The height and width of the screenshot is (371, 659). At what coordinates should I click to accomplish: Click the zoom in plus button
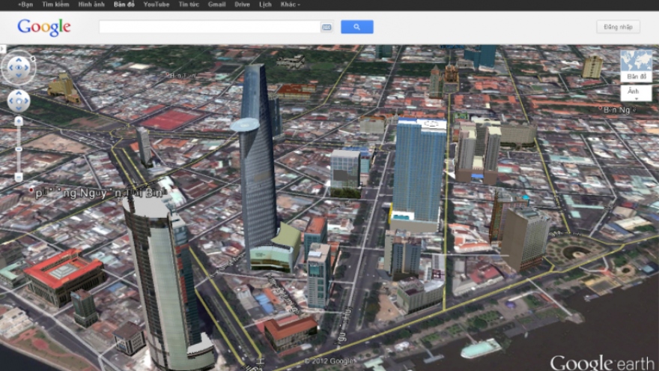(x=19, y=121)
